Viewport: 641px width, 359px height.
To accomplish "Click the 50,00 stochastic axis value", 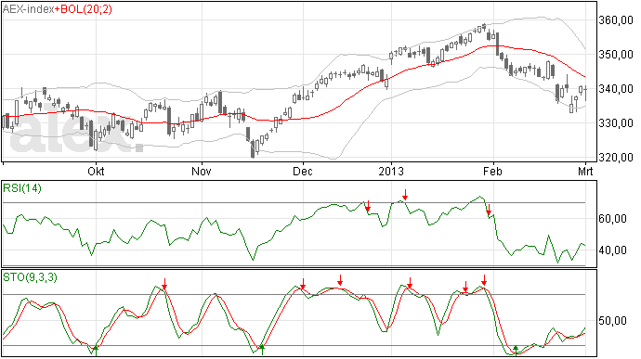I will coord(612,321).
